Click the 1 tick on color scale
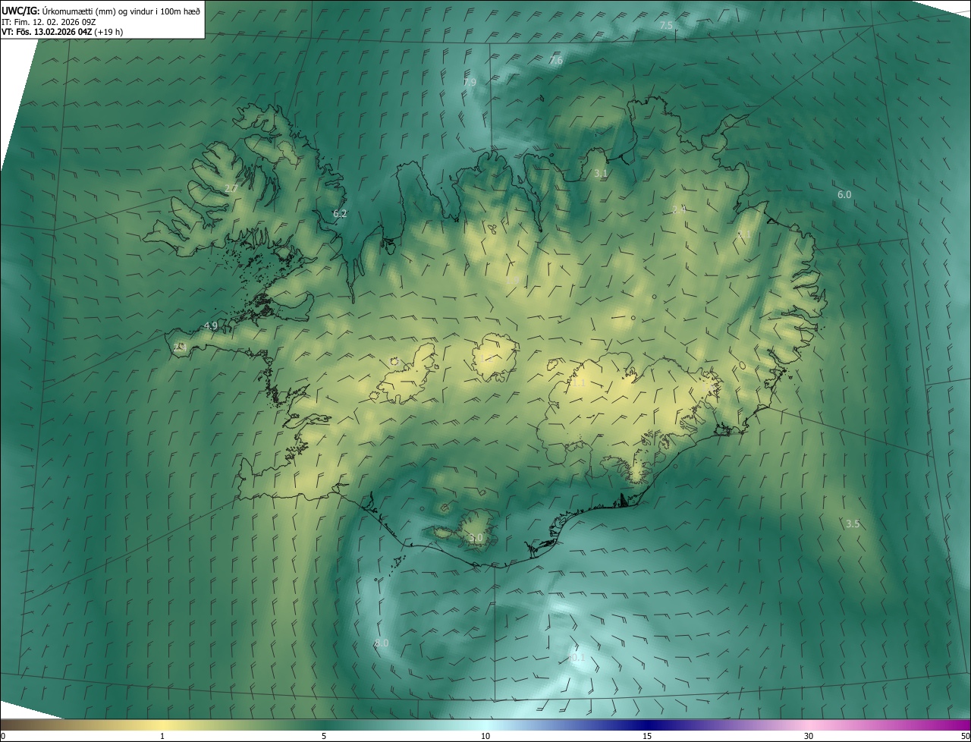This screenshot has width=971, height=742. click(x=162, y=736)
